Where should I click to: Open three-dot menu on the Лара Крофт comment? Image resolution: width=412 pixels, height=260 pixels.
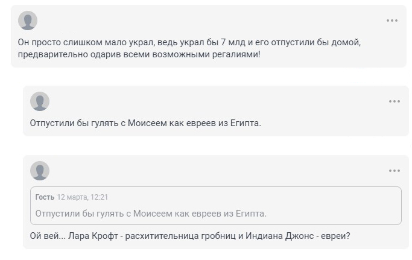coord(395,171)
